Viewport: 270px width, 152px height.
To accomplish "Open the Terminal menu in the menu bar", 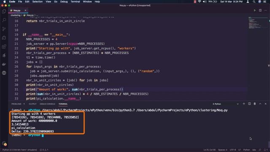I will (x=75, y=2).
